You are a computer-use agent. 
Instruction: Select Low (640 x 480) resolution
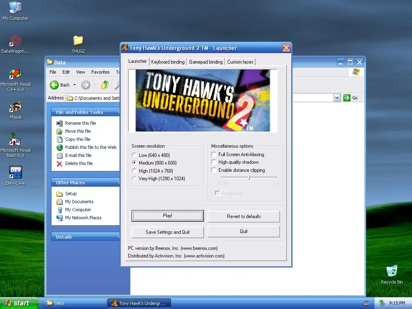pyautogui.click(x=134, y=155)
